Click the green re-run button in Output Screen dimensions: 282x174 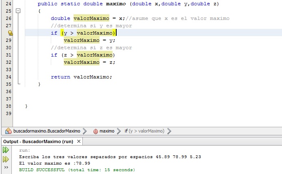click(x=6, y=150)
